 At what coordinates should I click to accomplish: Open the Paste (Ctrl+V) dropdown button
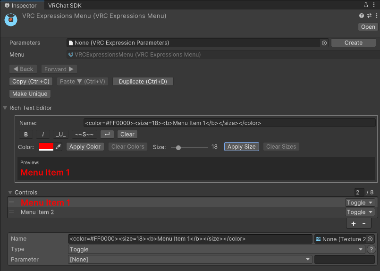point(83,82)
